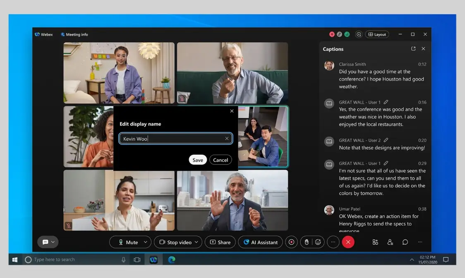465x278 pixels.
Task: Pop out the Captions panel
Action: click(x=413, y=49)
